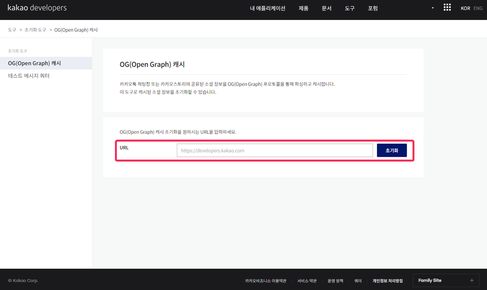Go to 초기화 도구 breadcrumb
The image size is (487, 290).
(35, 30)
